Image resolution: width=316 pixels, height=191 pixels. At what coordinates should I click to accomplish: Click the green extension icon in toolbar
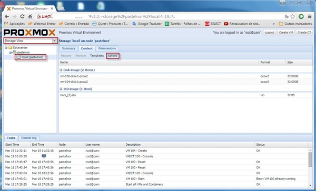[301, 16]
